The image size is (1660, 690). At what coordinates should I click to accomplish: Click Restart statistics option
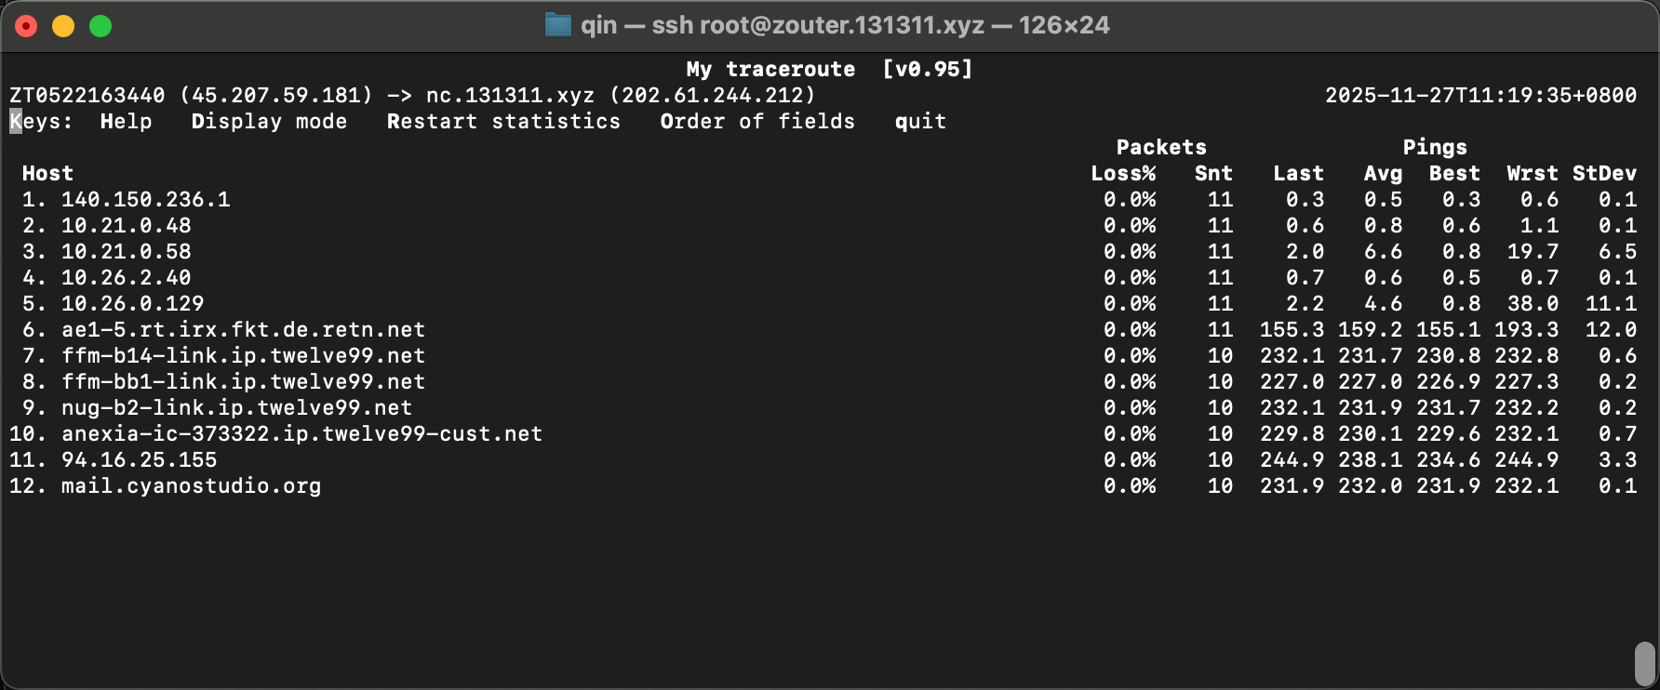tap(503, 122)
